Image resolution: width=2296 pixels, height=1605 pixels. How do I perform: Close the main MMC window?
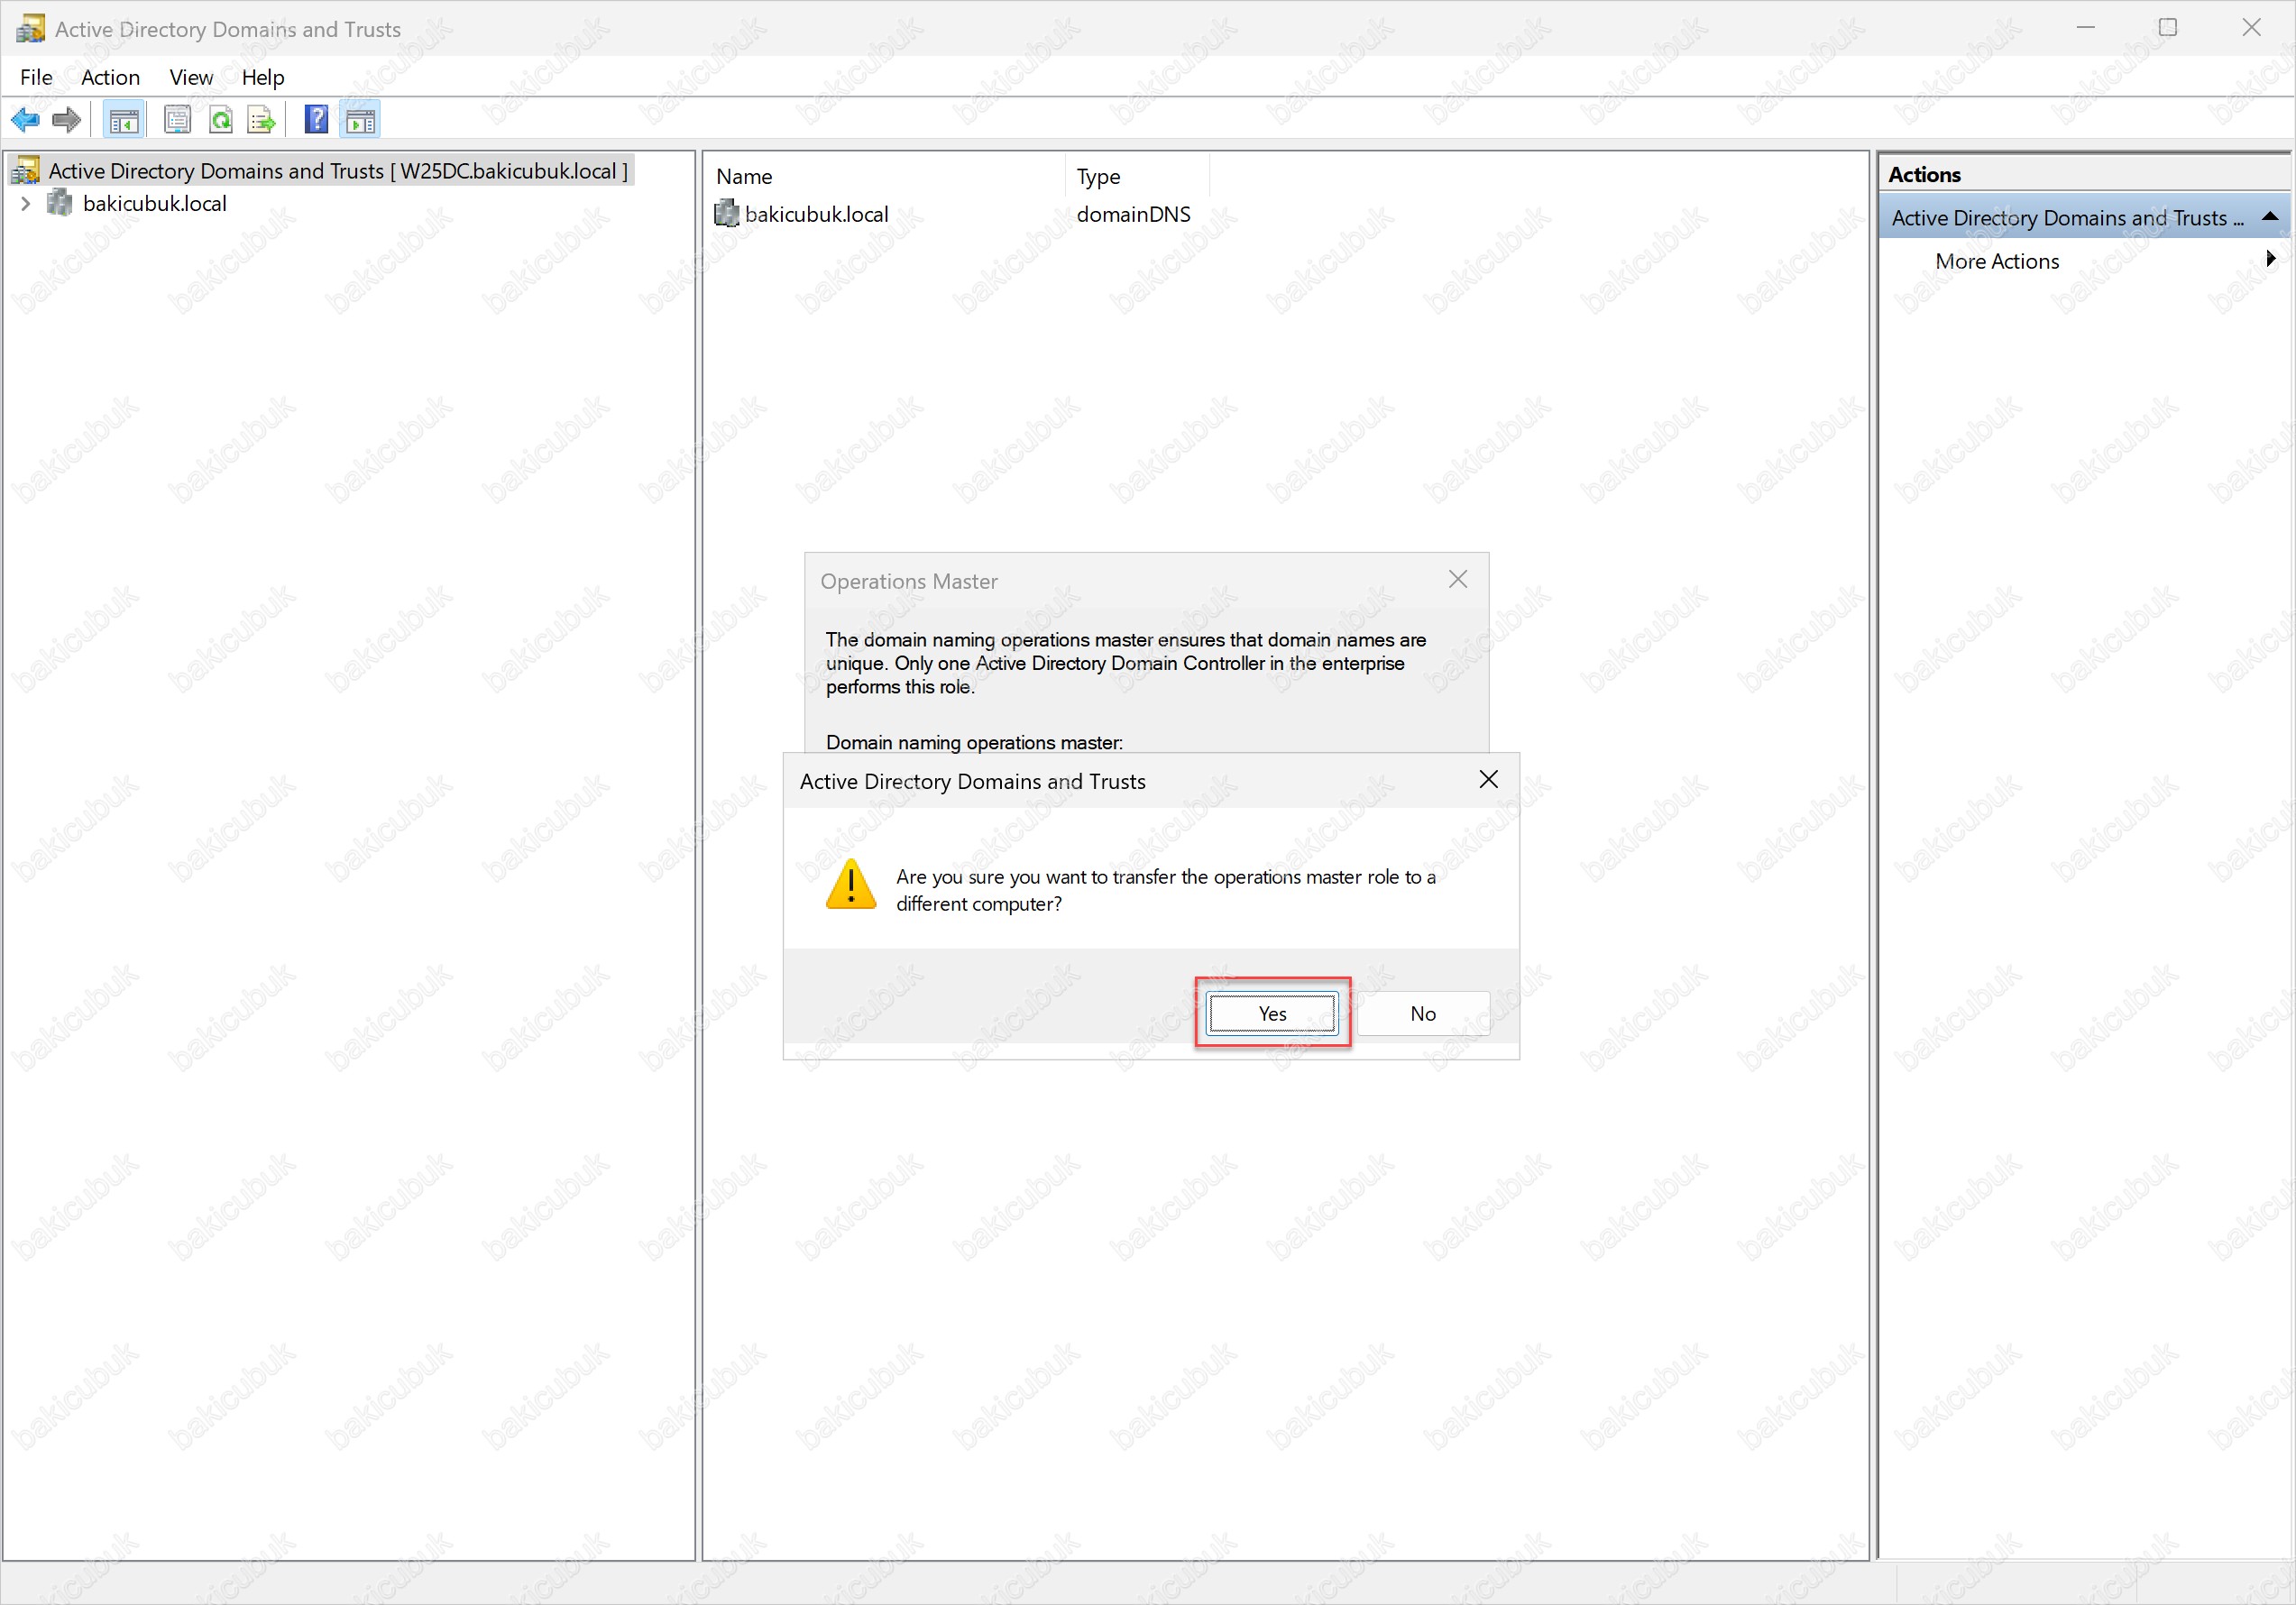click(x=2251, y=28)
